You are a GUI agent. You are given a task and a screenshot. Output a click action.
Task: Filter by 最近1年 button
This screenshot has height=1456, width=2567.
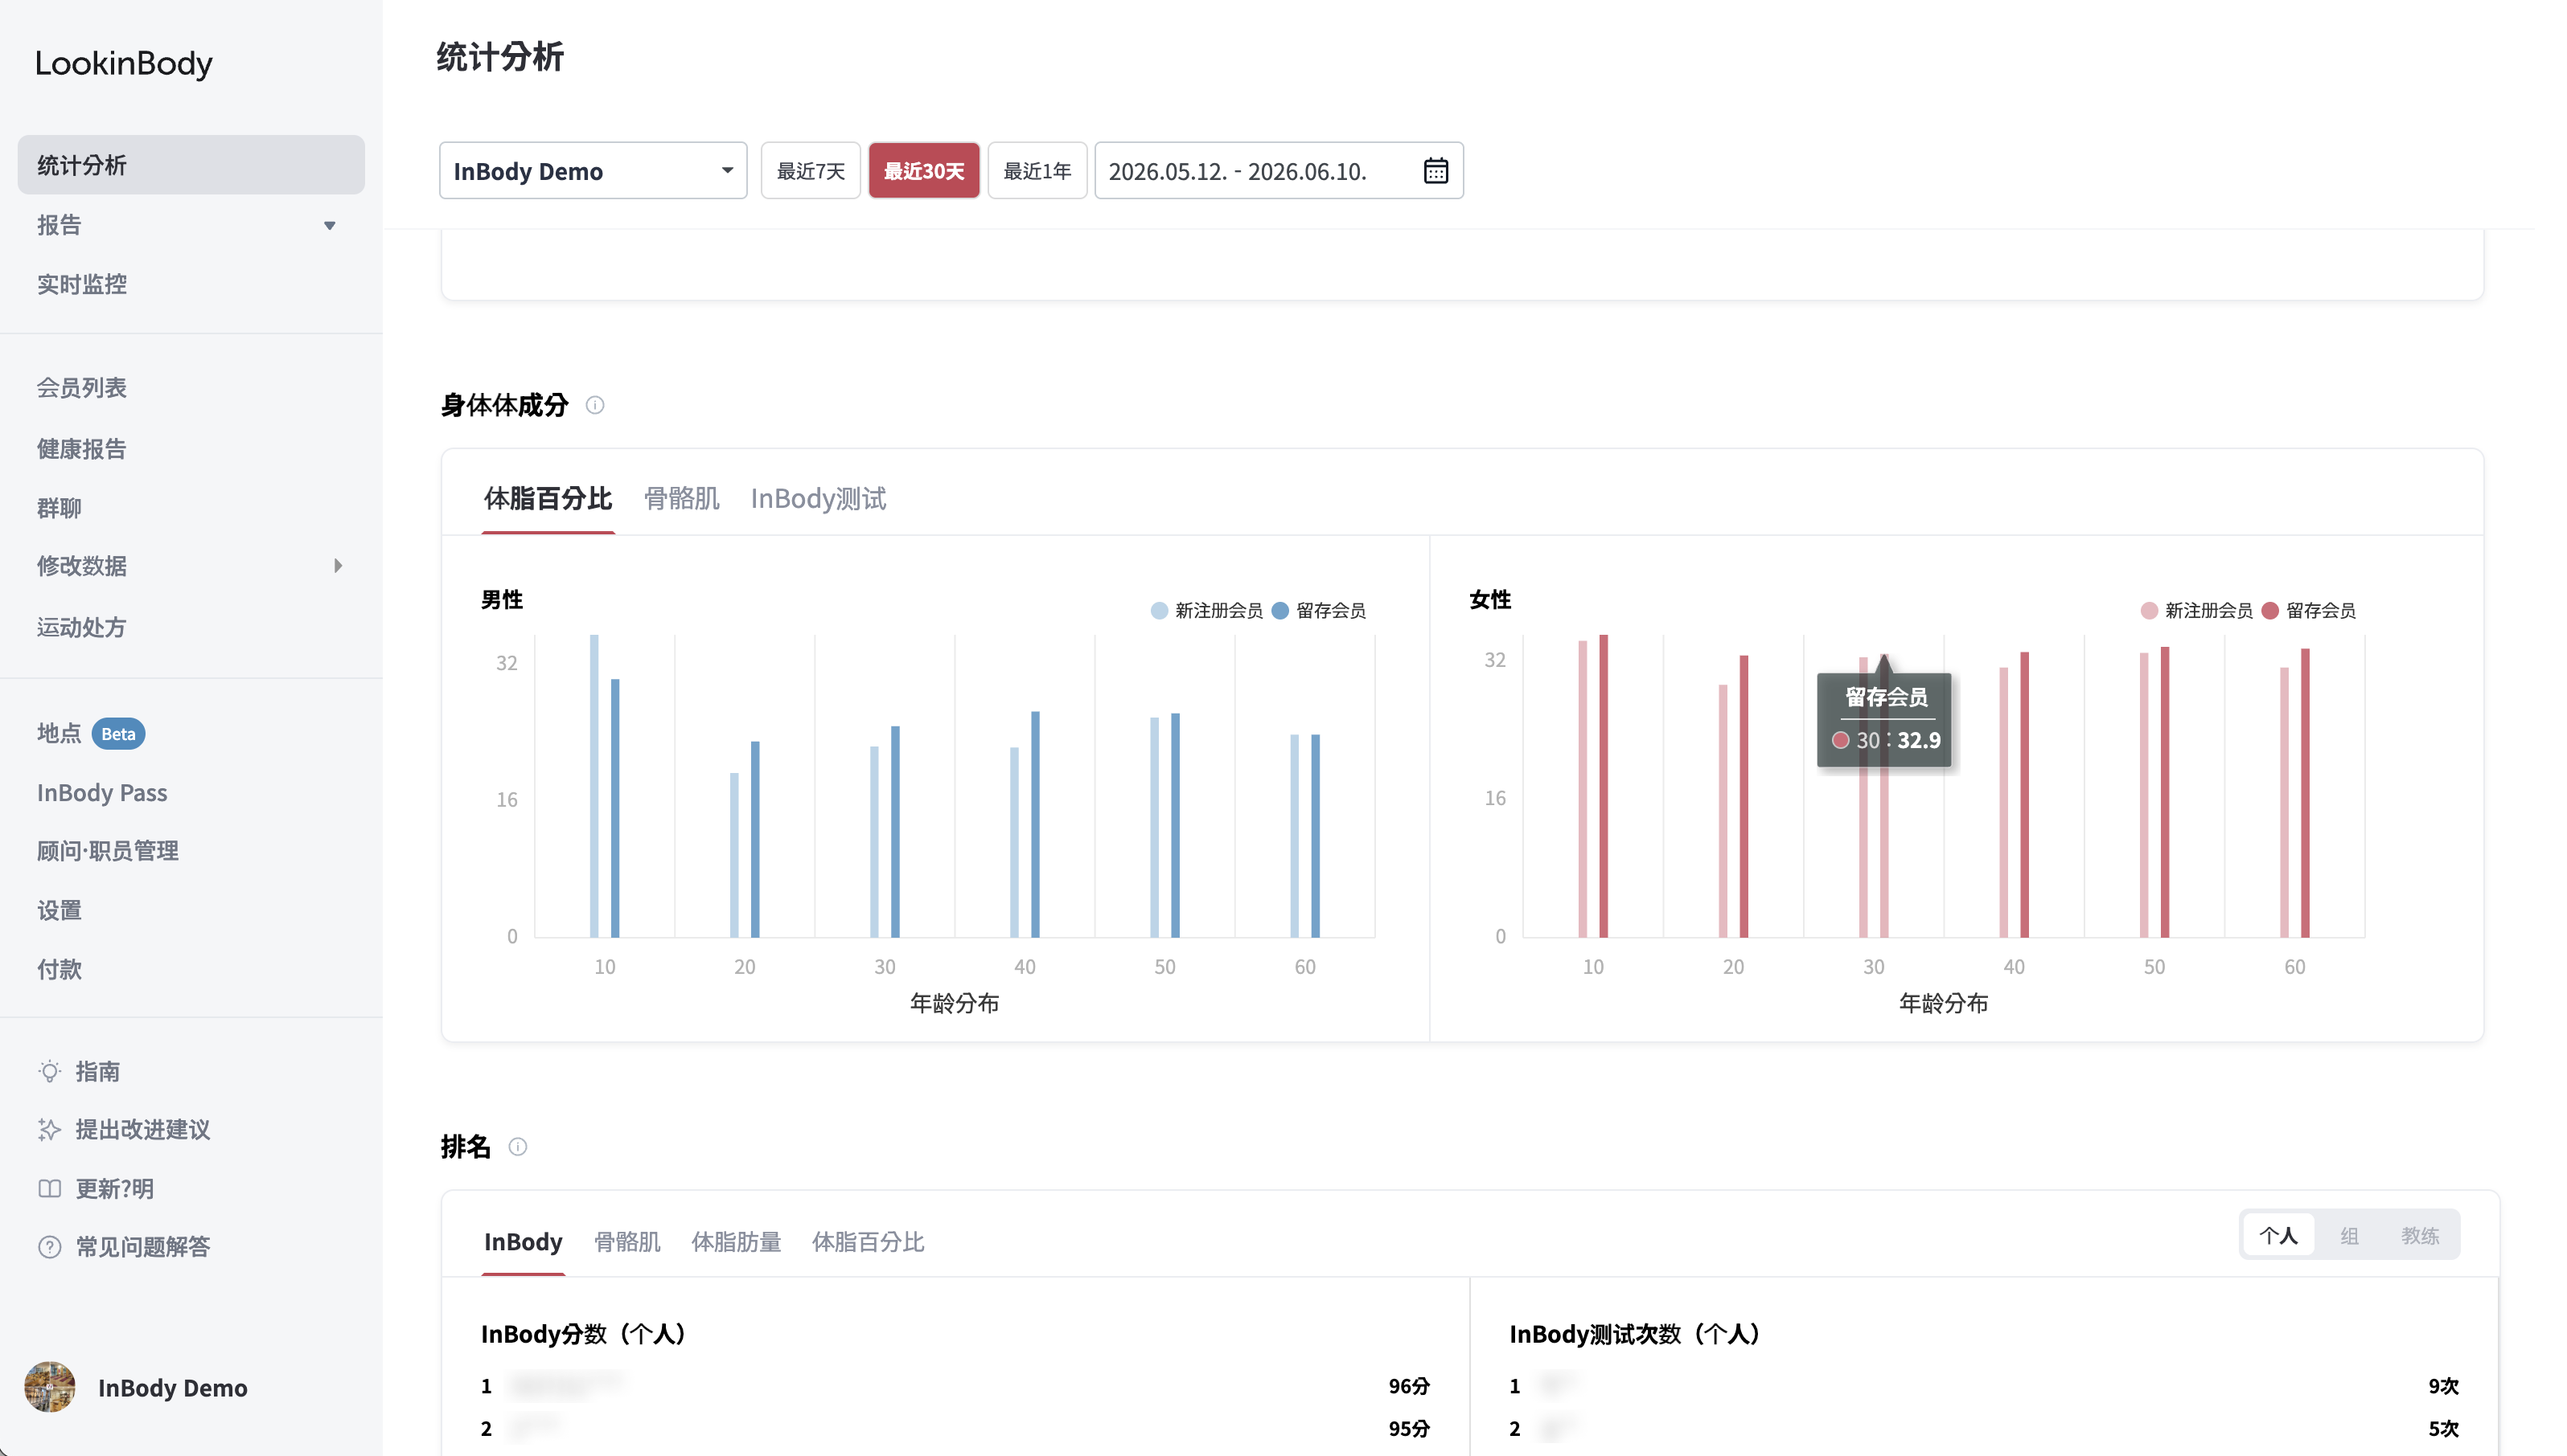[1037, 171]
